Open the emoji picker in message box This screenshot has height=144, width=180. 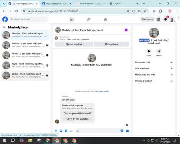(x=122, y=131)
